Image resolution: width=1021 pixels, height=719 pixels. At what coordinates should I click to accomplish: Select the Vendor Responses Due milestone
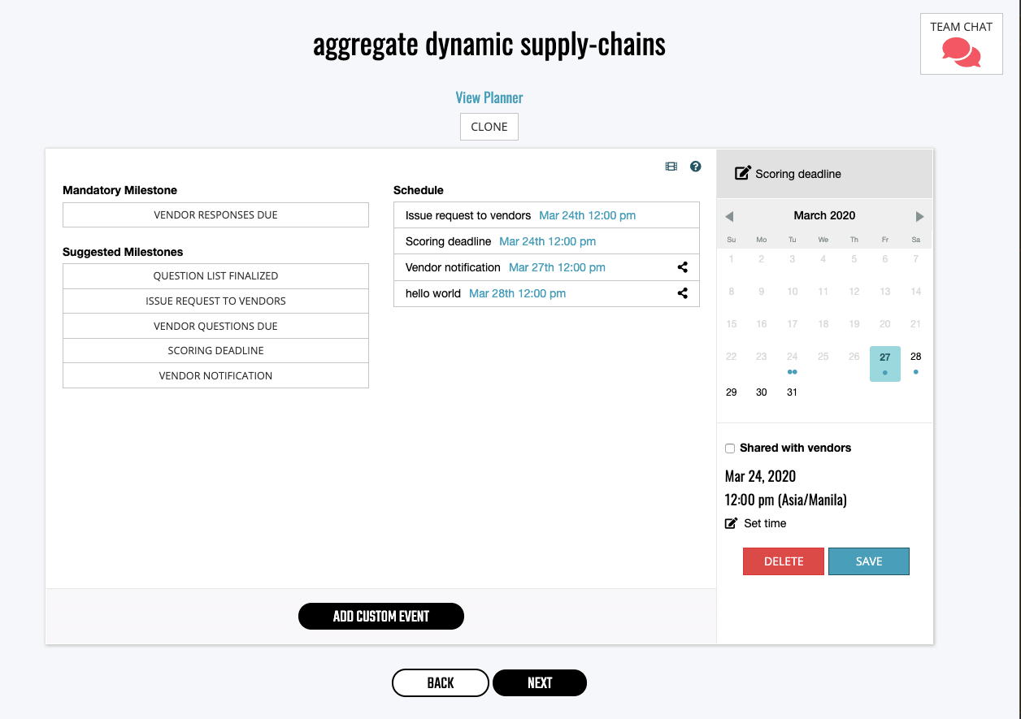point(215,215)
